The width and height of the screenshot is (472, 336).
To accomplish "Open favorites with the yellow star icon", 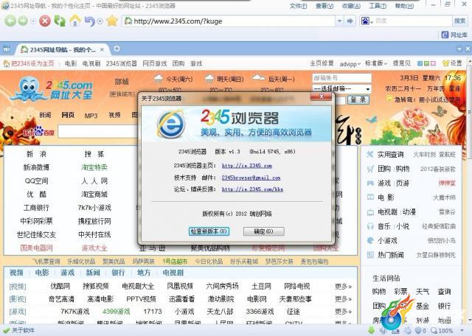I will tap(111, 21).
